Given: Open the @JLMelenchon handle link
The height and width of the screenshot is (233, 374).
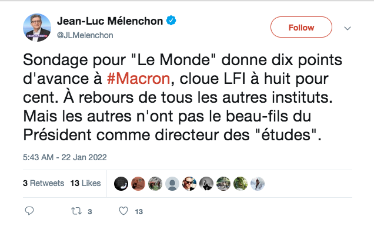Looking at the screenshot, I should (85, 35).
